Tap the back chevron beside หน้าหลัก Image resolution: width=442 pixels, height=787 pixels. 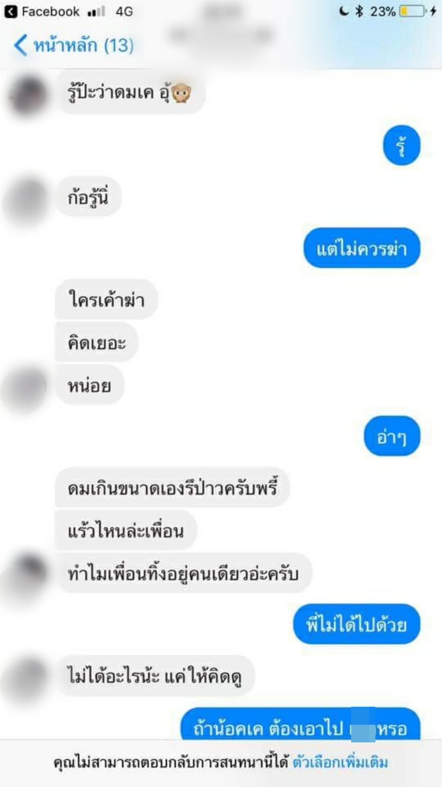point(20,45)
